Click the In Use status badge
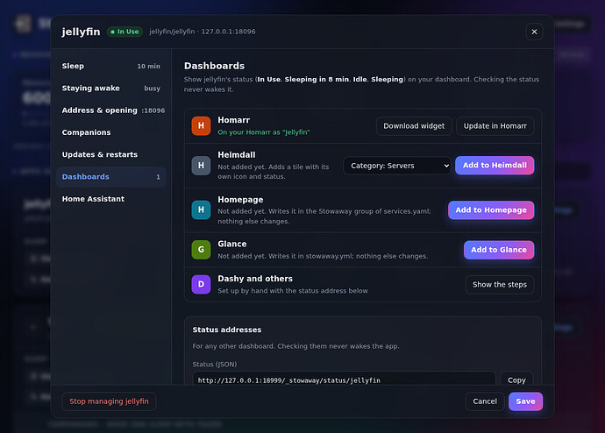The height and width of the screenshot is (433, 605). (125, 32)
